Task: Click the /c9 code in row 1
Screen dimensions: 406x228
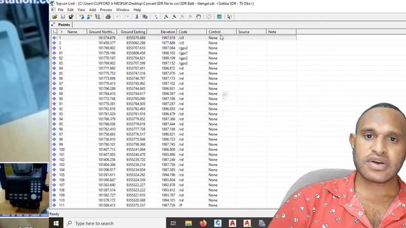Action: (x=181, y=38)
